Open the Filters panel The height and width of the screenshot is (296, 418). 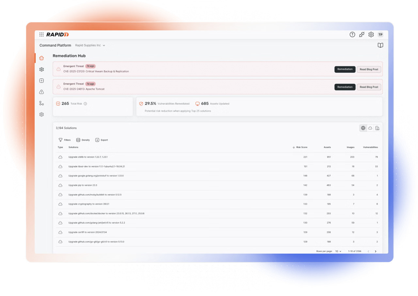[65, 140]
